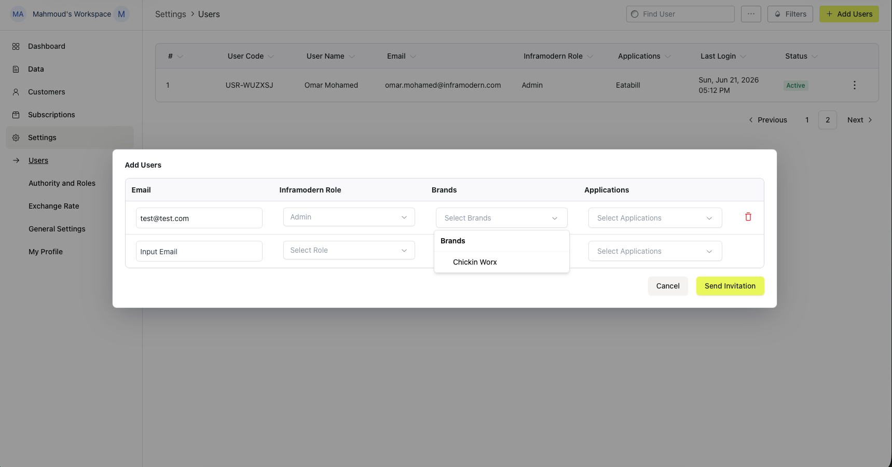The image size is (892, 467).
Task: Open the Filters button
Action: click(790, 14)
